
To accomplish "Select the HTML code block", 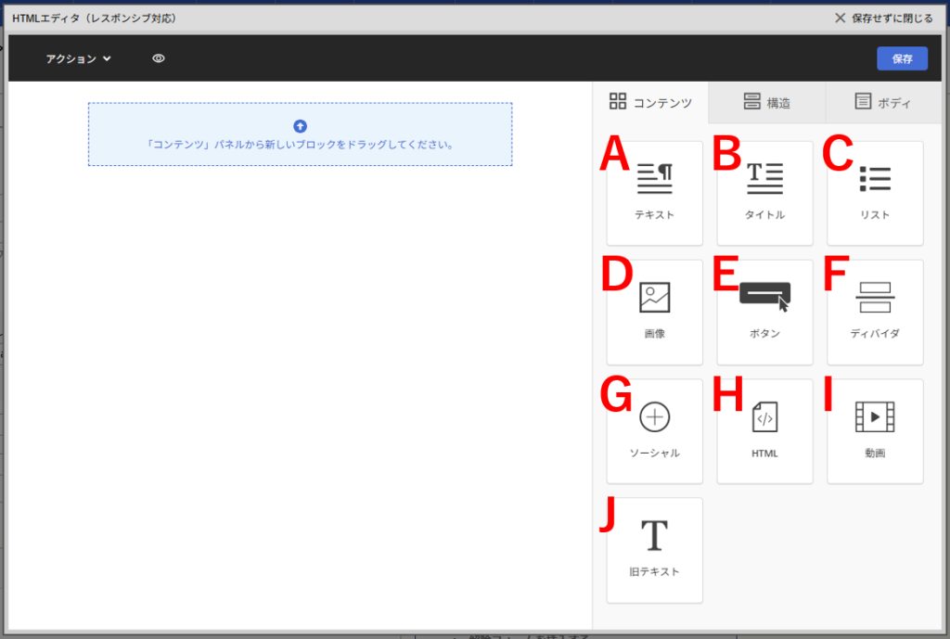I will coord(764,431).
